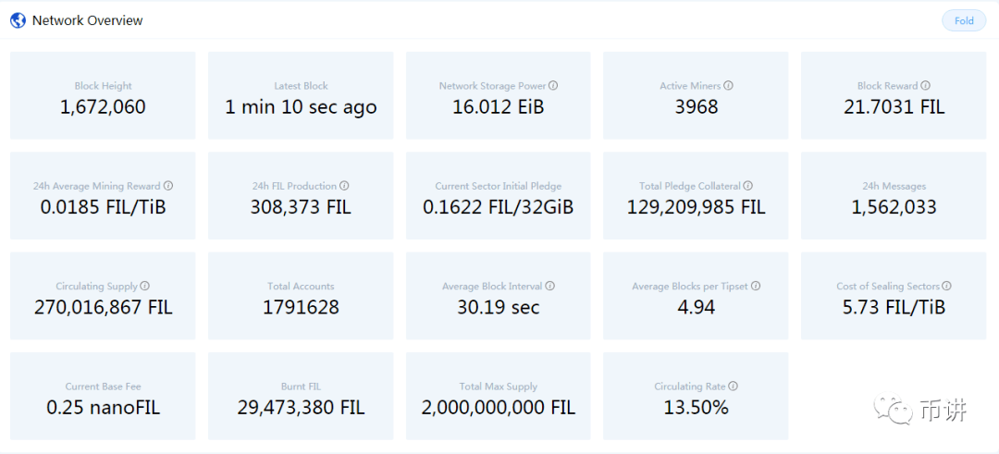The height and width of the screenshot is (454, 999).
Task: Click the Latest Block card
Action: point(301,96)
